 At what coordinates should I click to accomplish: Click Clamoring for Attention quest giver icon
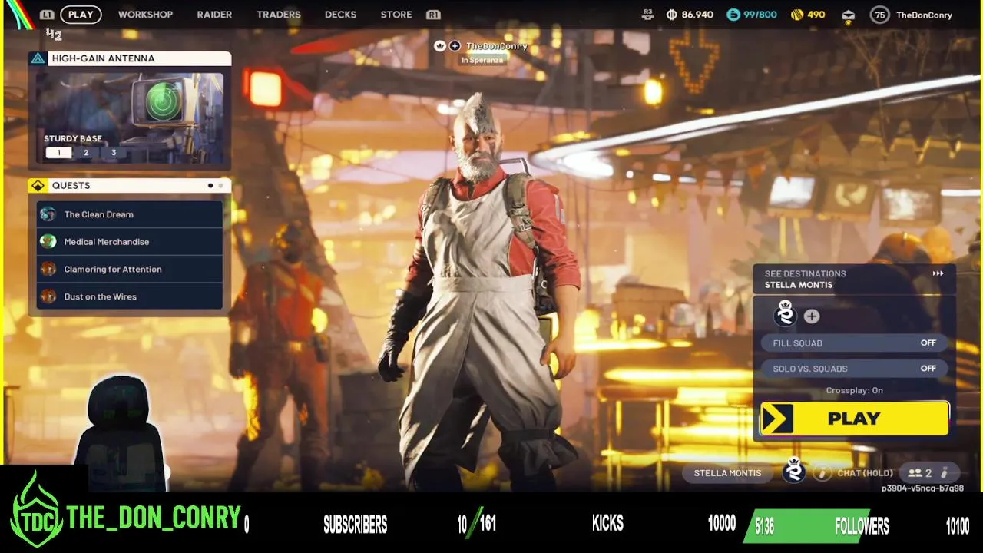pyautogui.click(x=48, y=269)
